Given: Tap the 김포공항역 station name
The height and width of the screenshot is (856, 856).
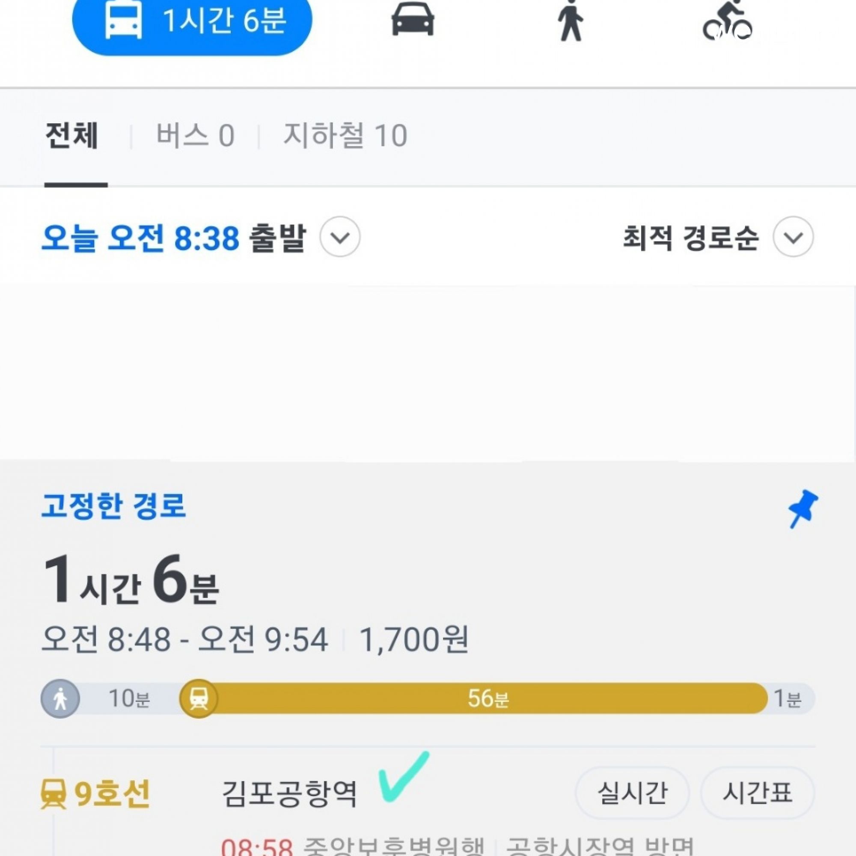Looking at the screenshot, I should tap(289, 794).
